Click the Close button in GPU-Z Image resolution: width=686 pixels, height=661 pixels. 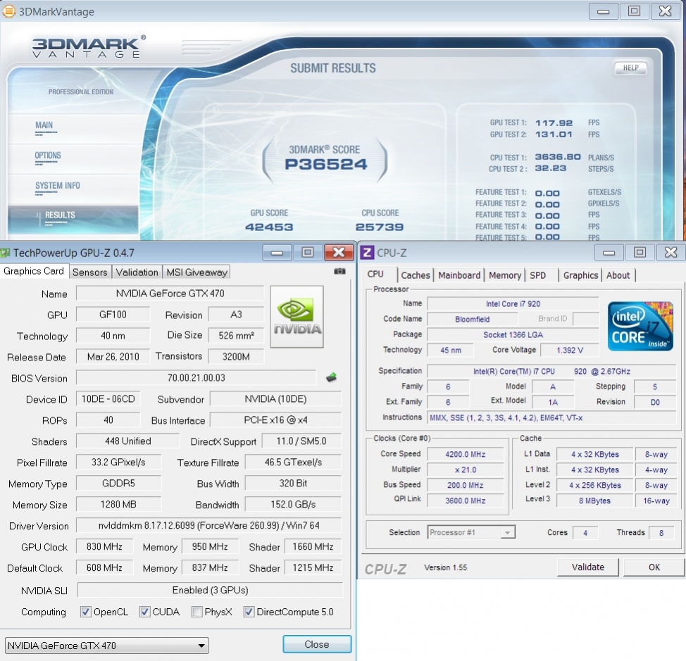click(317, 644)
